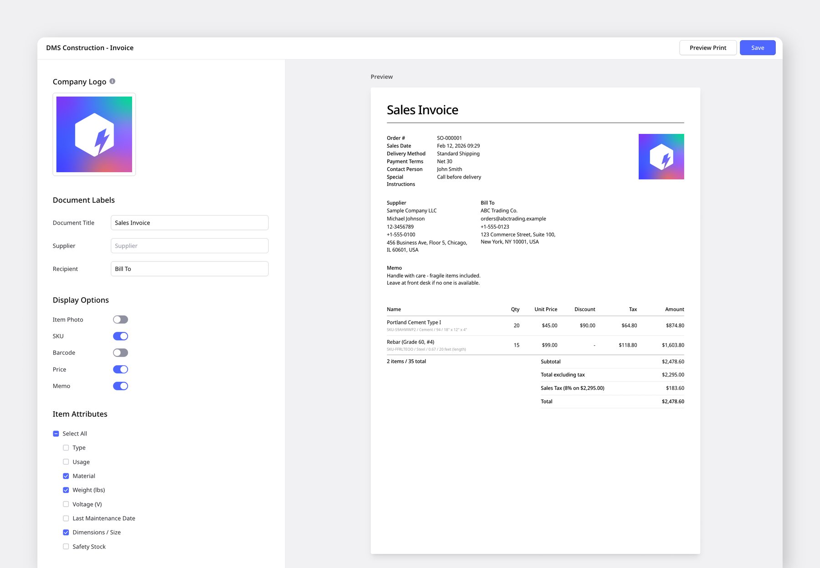Viewport: 820px width, 568px height.
Task: Check the Voltage (V) checkbox
Action: pyautogui.click(x=66, y=504)
